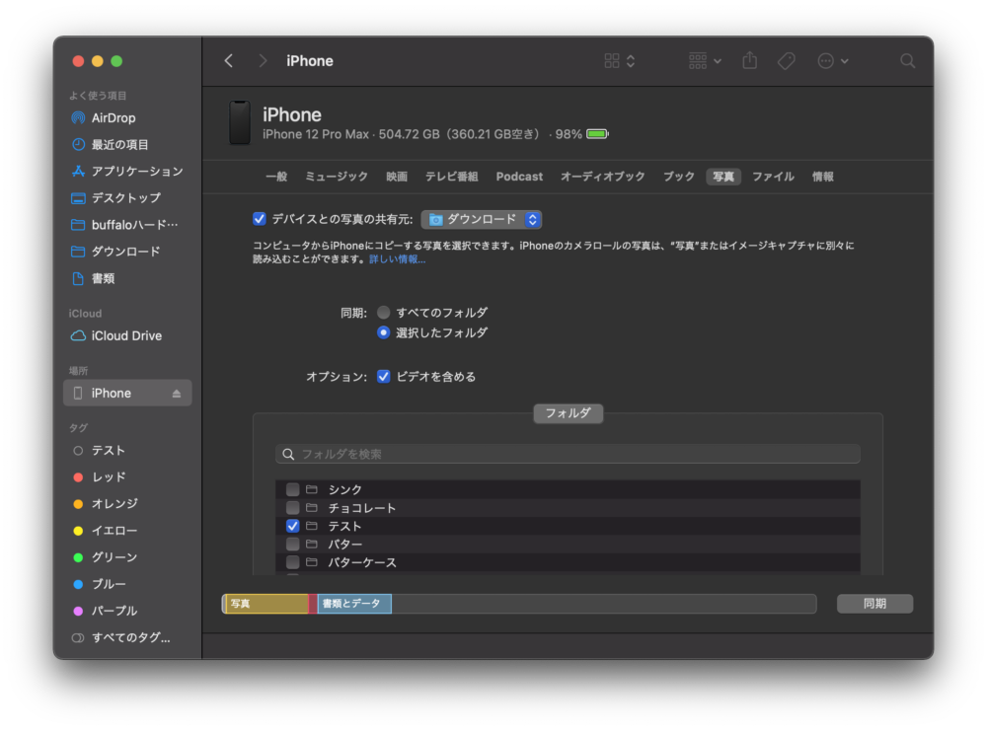Click the 写真 storage bar segment
The width and height of the screenshot is (987, 730).
pos(266,604)
